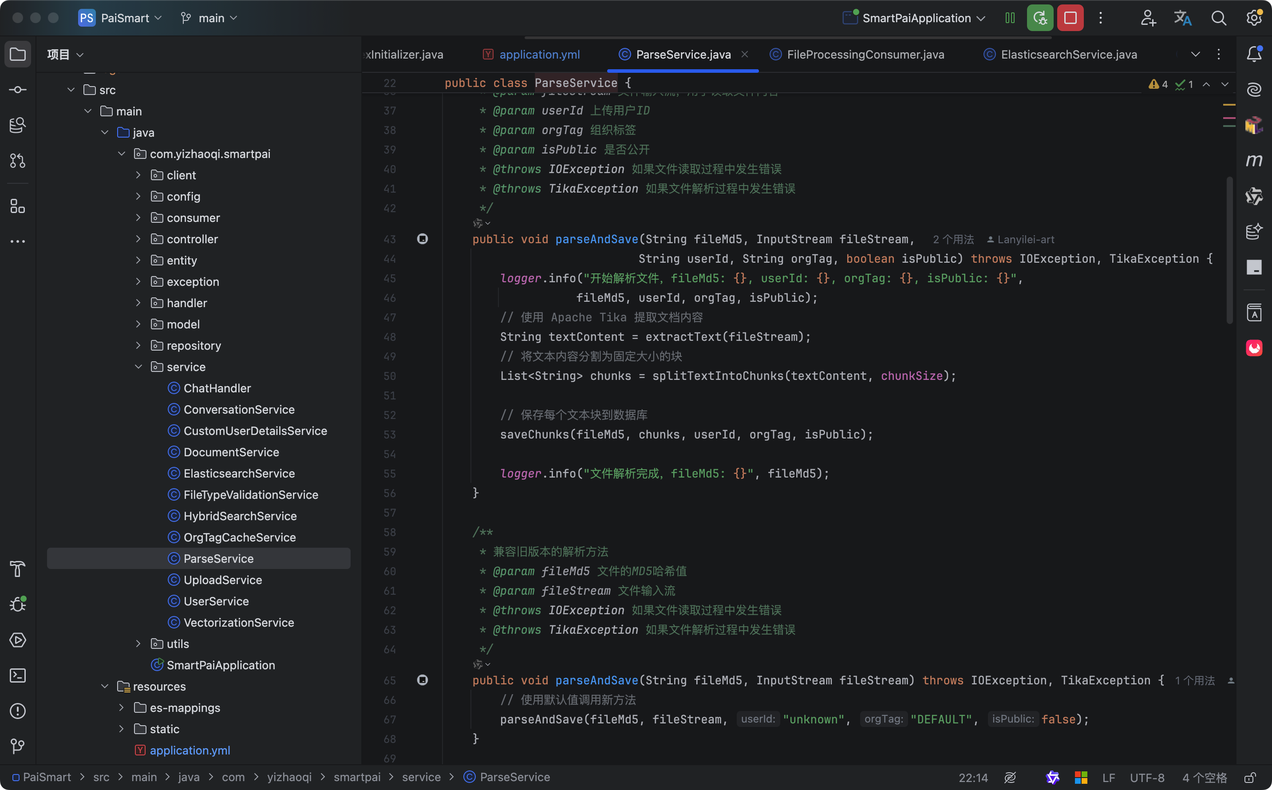Expand the controller package folder

point(138,239)
